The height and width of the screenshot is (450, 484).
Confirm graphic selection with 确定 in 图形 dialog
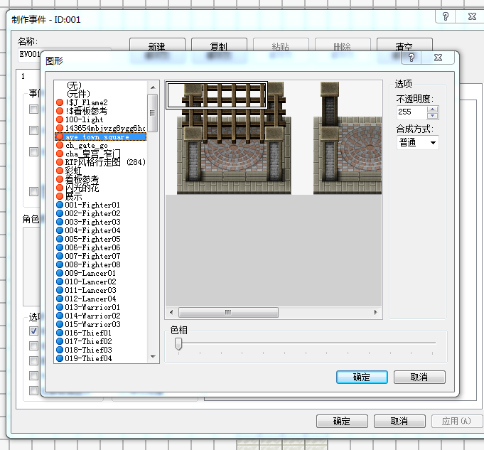(x=362, y=377)
